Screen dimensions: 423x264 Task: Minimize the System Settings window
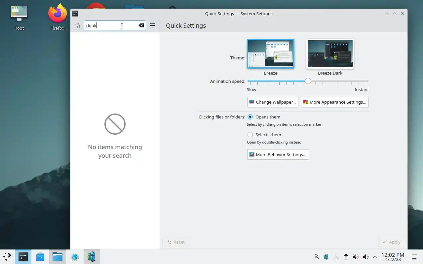pos(387,14)
